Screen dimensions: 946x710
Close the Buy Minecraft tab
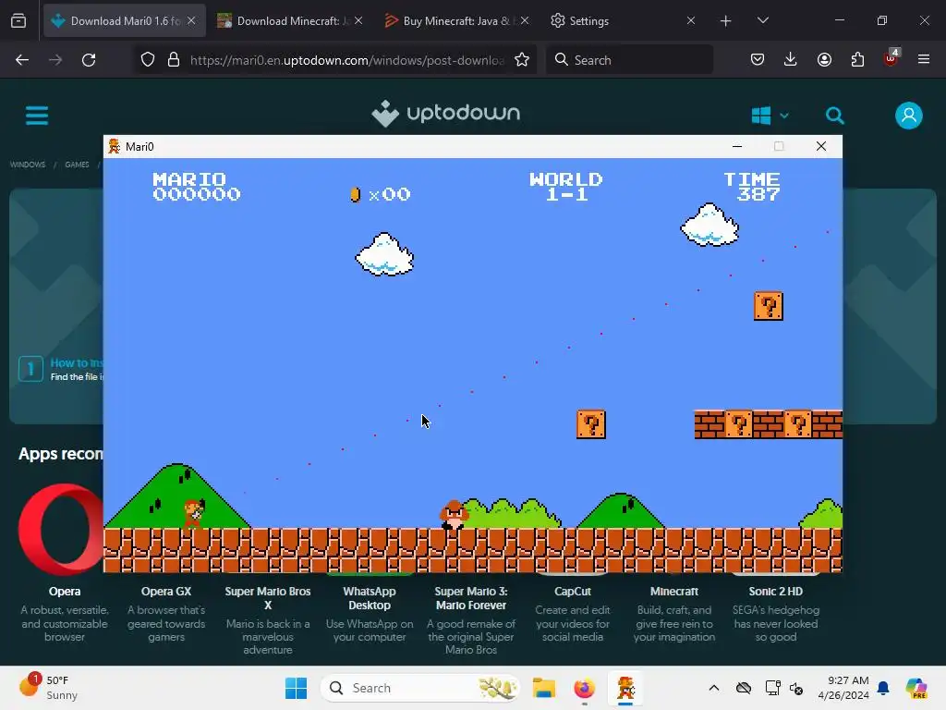pyautogui.click(x=525, y=20)
